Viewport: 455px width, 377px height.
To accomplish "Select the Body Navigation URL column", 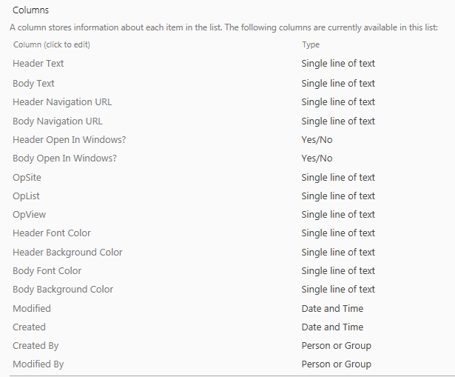I will [58, 121].
